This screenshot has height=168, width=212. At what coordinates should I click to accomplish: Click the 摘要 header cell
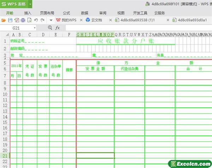pos(69,70)
